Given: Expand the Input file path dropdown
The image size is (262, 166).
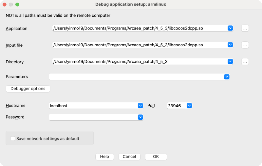Looking at the screenshot, I should tap(230, 45).
